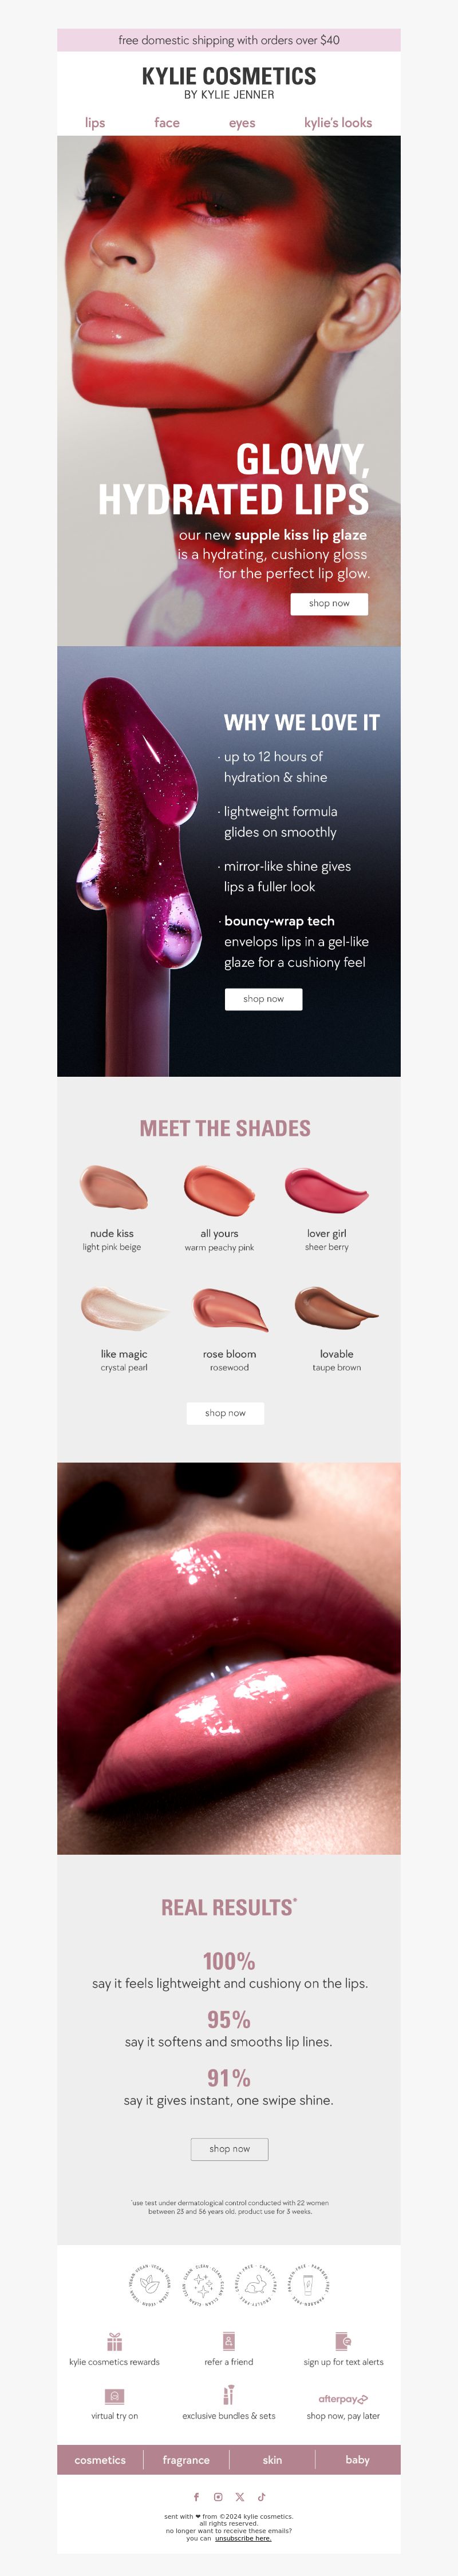458x2576 pixels.
Task: Click shop now under Why We Love It
Action: click(x=263, y=999)
